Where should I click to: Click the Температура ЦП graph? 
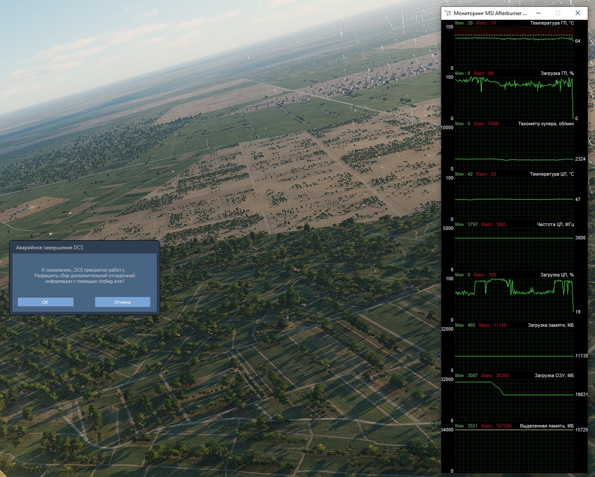pos(514,198)
